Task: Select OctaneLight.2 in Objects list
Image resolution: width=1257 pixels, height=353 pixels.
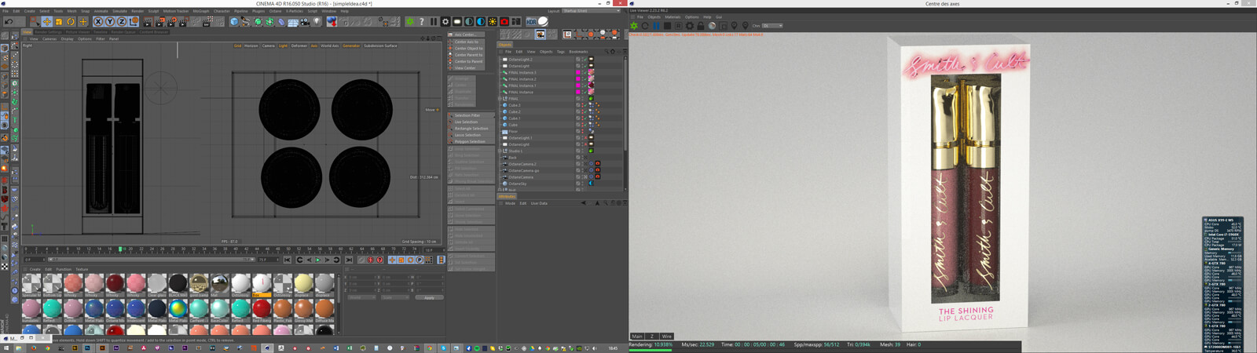Action: pos(521,60)
